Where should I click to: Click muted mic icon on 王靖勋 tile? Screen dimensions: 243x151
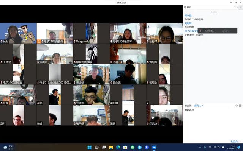2,62
